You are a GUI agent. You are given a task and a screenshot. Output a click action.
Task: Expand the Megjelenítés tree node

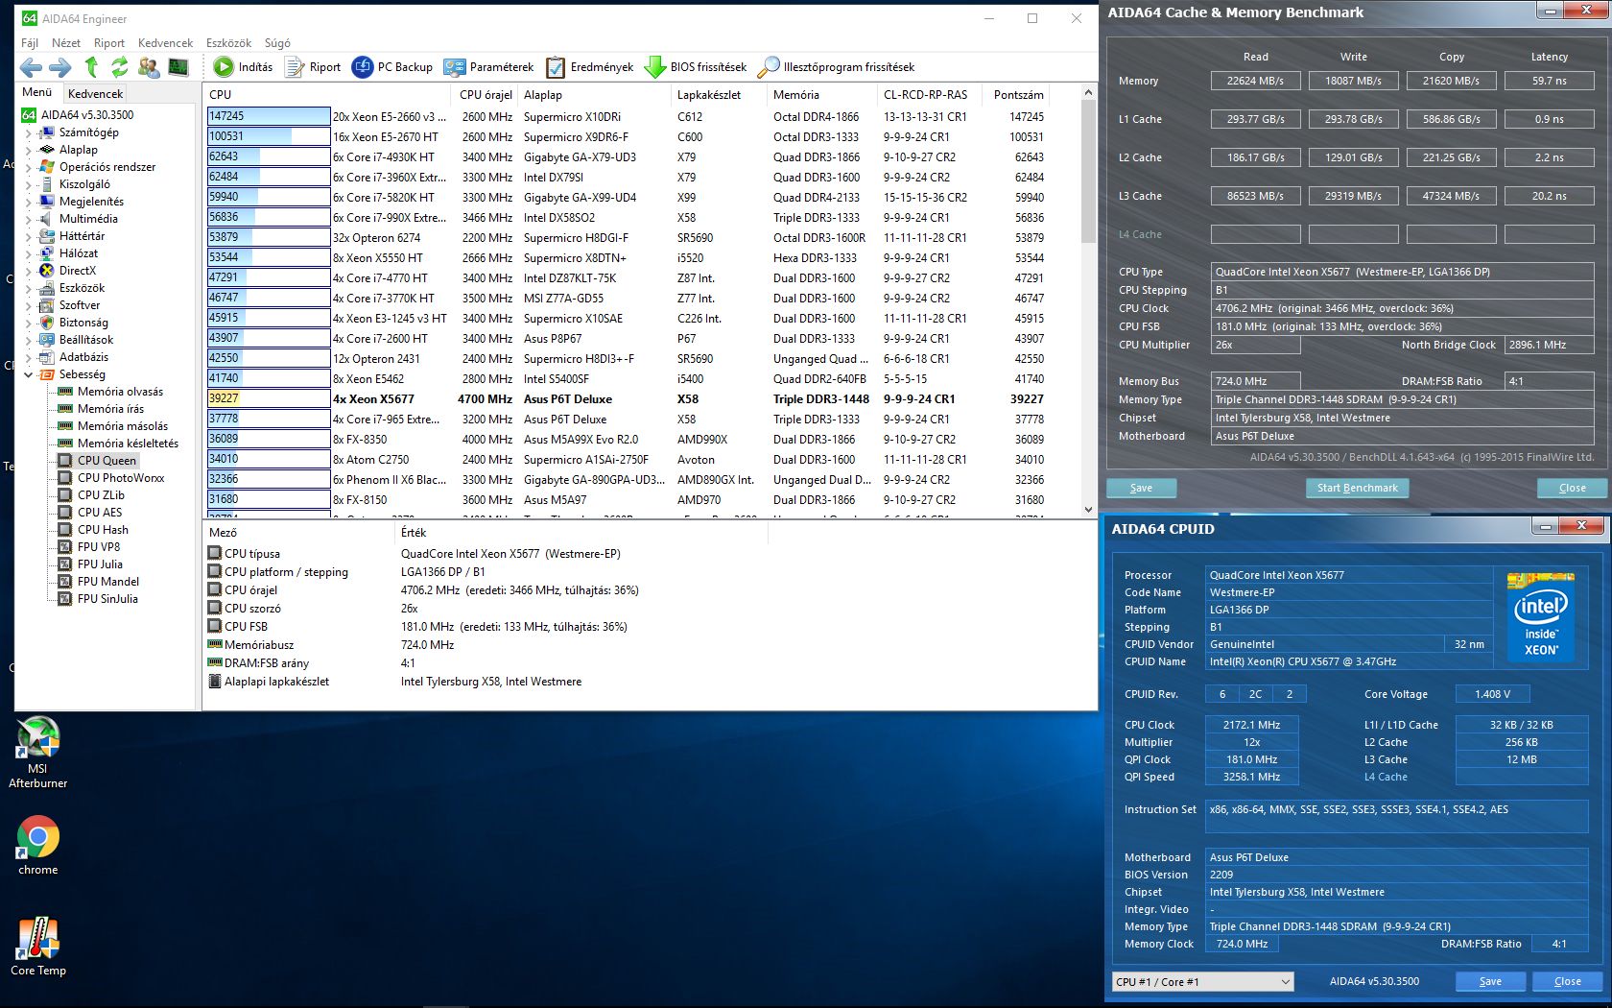point(28,202)
